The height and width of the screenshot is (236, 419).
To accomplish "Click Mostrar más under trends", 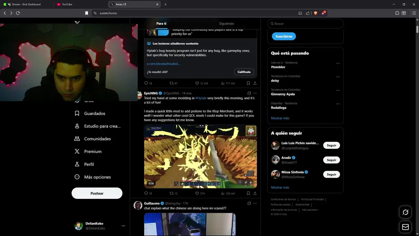I will 280,118.
